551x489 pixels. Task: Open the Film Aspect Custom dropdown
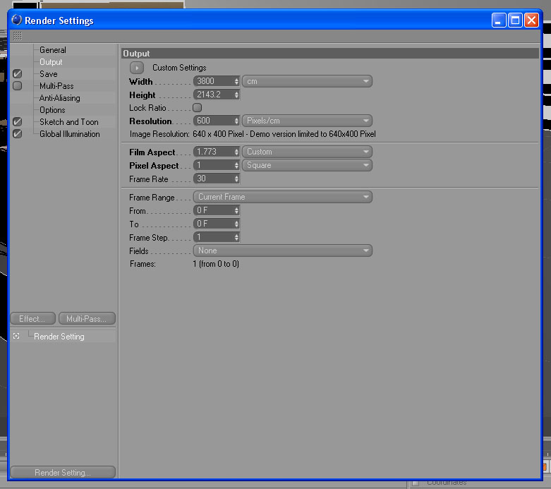[307, 152]
